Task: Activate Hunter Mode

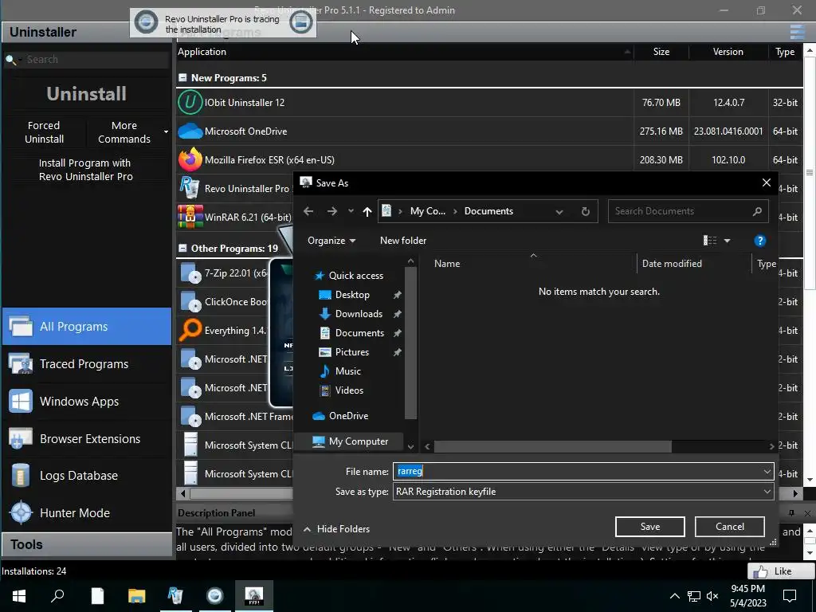Action: click(x=87, y=512)
